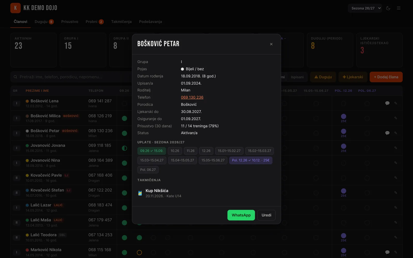Viewport: 413px width, 258px height.
Task: Open the Duguju tab
Action: pyautogui.click(x=44, y=22)
